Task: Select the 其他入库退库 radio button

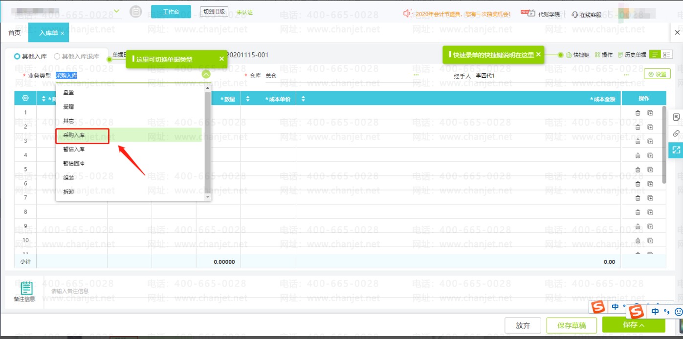Action: pos(57,57)
